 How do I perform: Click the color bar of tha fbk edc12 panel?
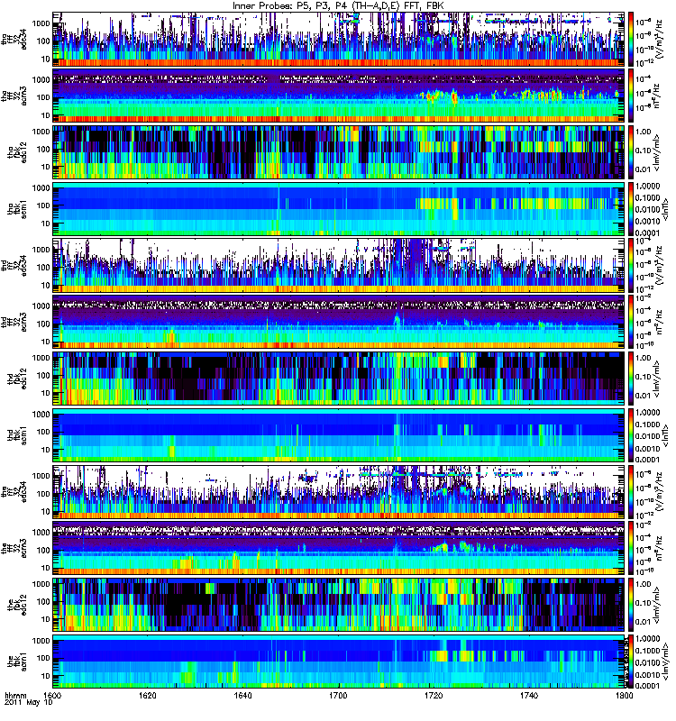point(631,152)
